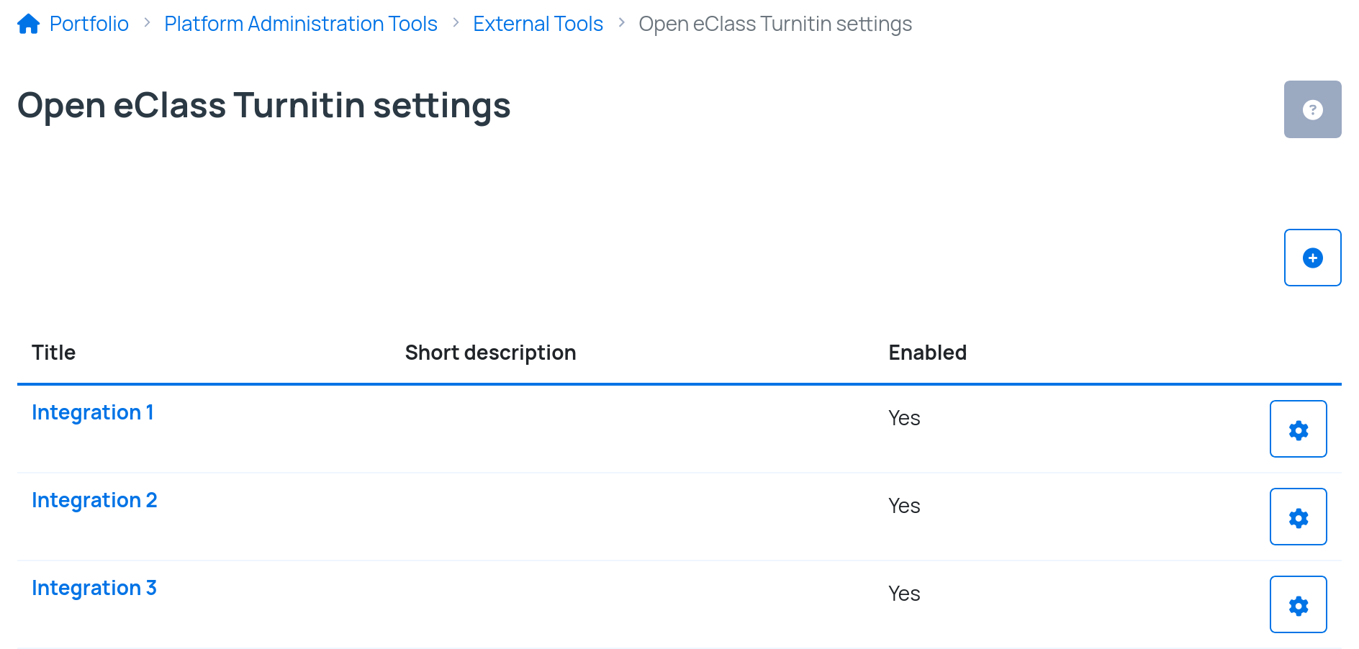Click the Yes status for Integration 3
Screen dimensions: 1359x649
[x=904, y=594]
